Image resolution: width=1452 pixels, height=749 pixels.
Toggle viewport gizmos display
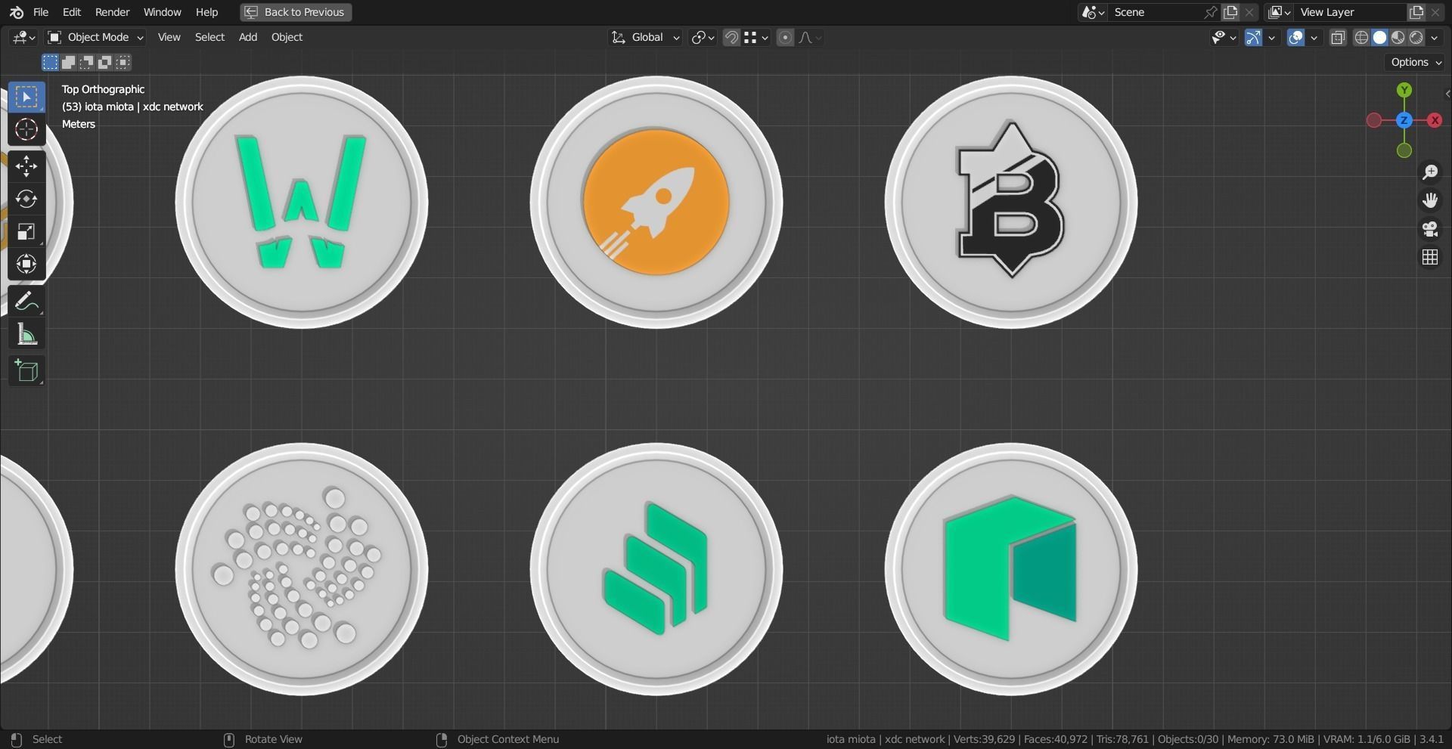click(1253, 37)
